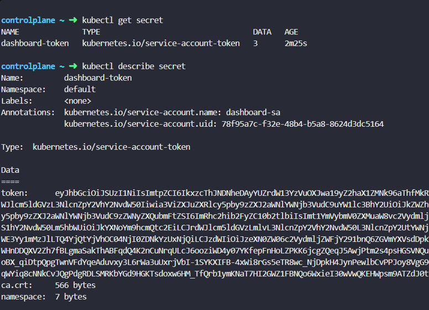Click the Namespace value default
The height and width of the screenshot is (310, 429).
[x=80, y=89]
